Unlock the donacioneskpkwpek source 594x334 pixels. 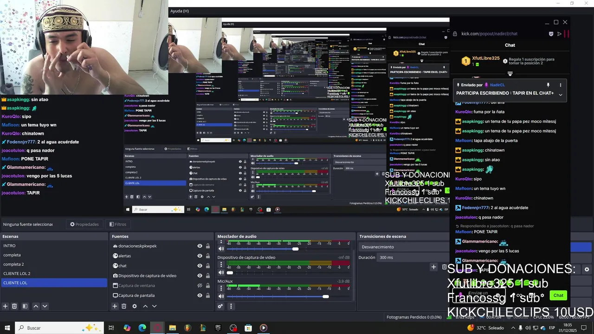(x=208, y=246)
